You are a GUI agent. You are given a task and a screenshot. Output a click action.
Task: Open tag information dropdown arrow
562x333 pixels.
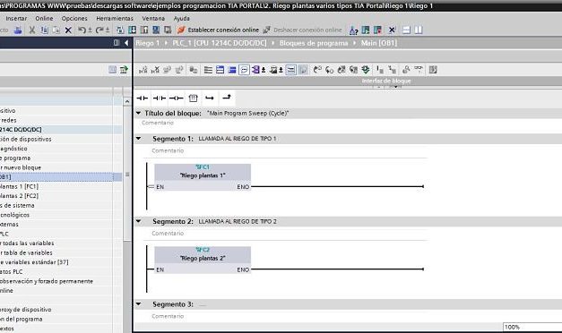pyautogui.click(x=281, y=70)
